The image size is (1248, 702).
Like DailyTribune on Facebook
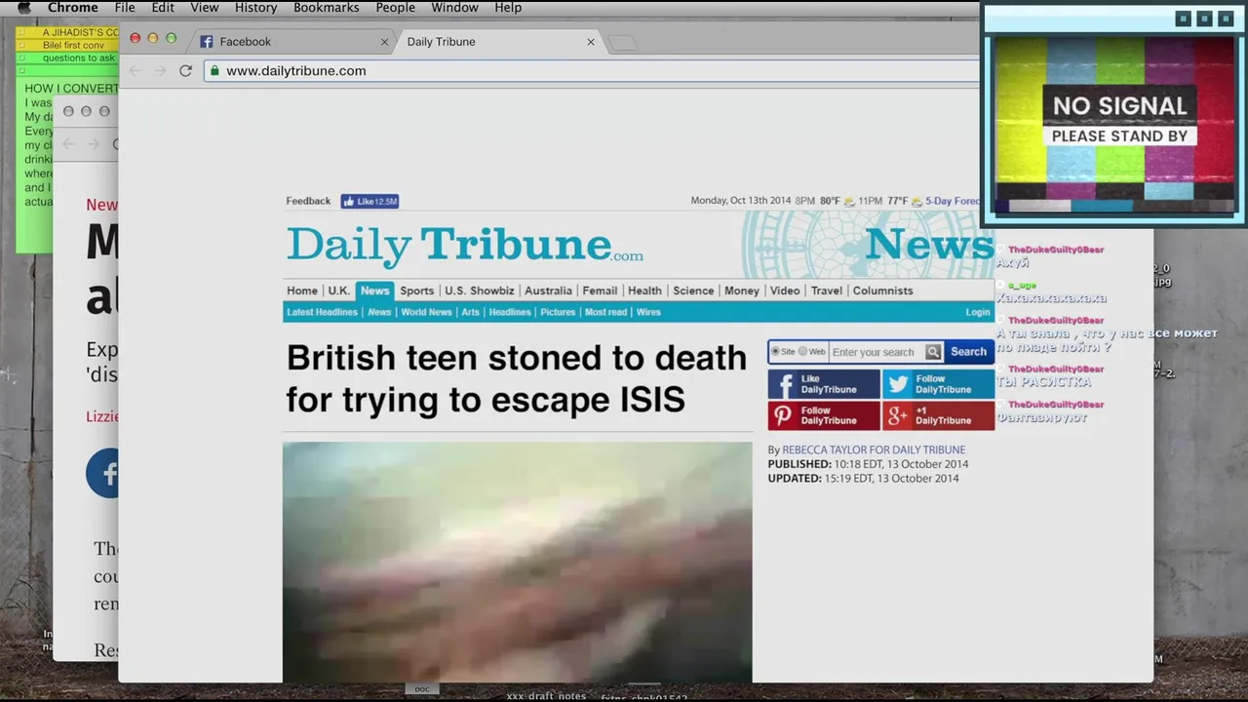824,384
